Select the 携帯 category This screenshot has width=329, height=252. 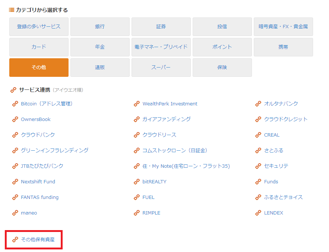pos(283,47)
